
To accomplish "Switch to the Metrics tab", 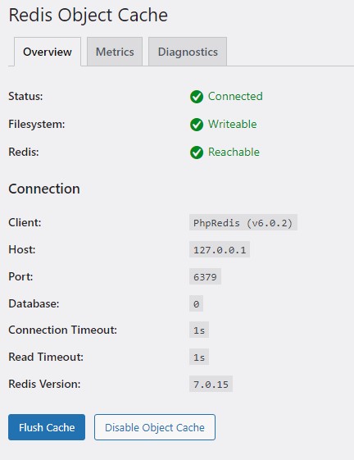I will [x=115, y=52].
